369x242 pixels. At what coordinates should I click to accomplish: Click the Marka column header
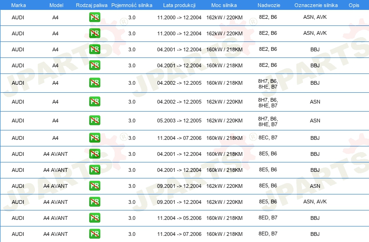[x=18, y=5]
